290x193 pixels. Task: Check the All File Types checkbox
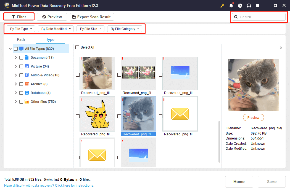(x=16, y=49)
